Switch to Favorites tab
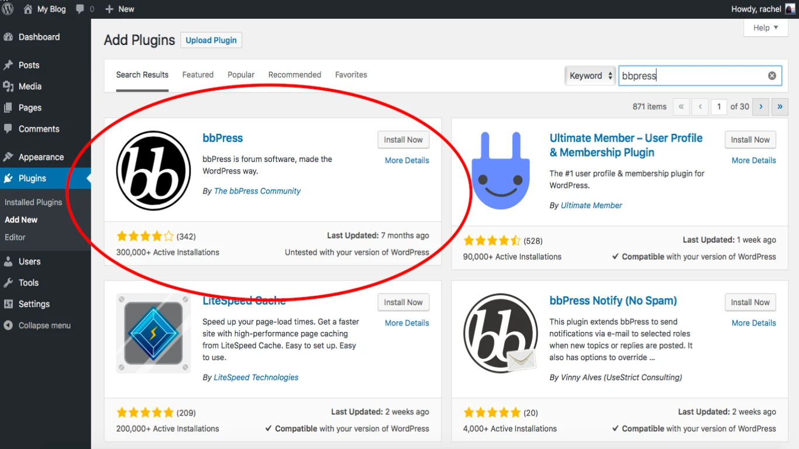799x449 pixels. click(351, 75)
